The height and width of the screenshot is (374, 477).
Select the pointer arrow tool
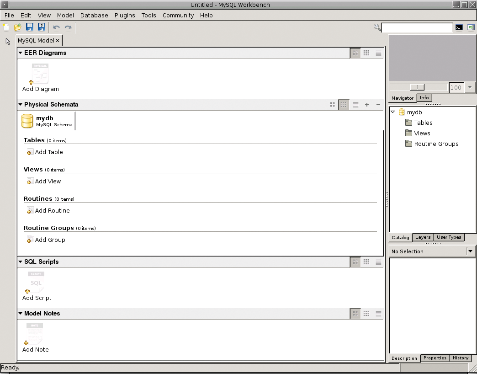click(8, 42)
